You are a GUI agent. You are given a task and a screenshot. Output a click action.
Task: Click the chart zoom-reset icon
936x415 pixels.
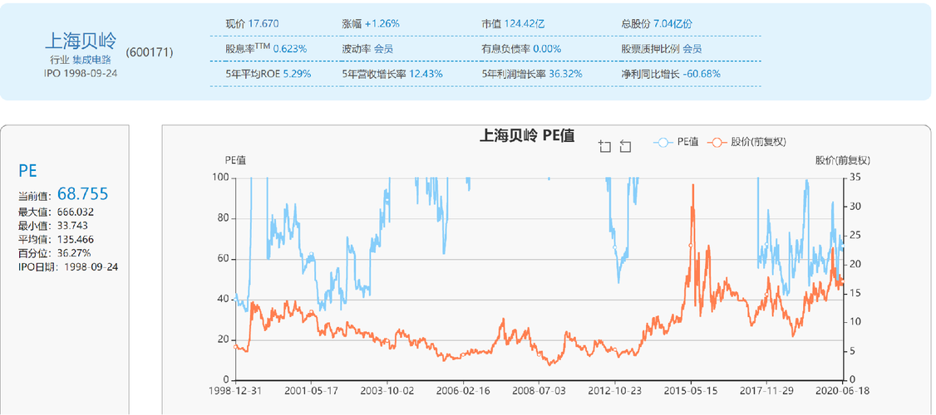(625, 146)
